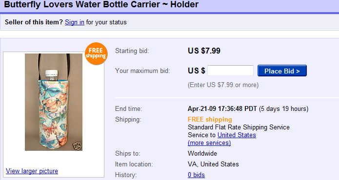Click the VA, United States item location

coord(213,164)
